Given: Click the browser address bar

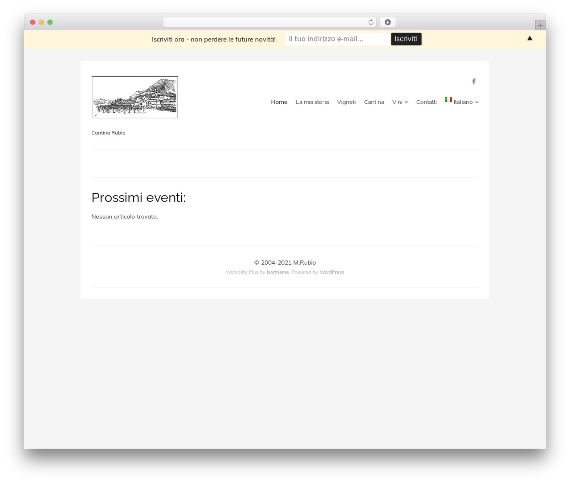Looking at the screenshot, I should click(x=269, y=22).
